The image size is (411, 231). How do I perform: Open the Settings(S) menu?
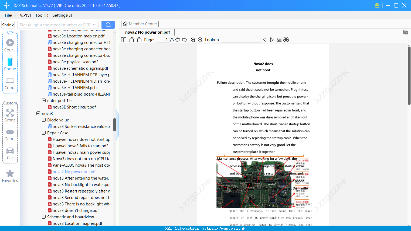[62, 15]
